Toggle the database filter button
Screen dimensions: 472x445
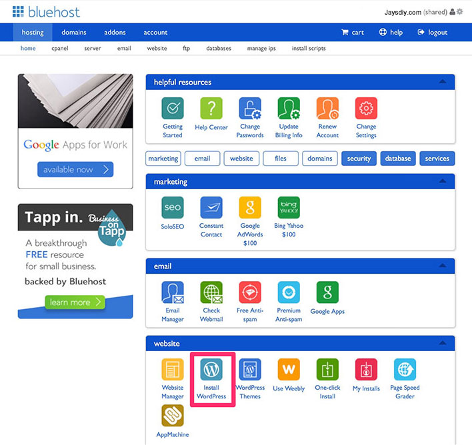(x=397, y=159)
